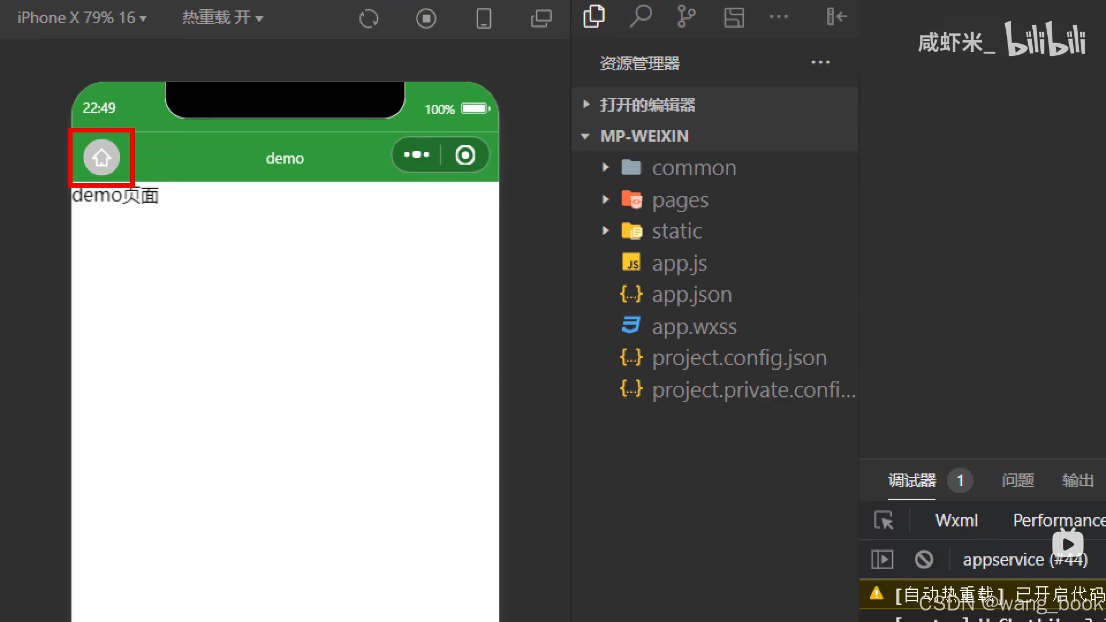Click the 资源管理器 panel title
The height and width of the screenshot is (622, 1106).
click(639, 63)
